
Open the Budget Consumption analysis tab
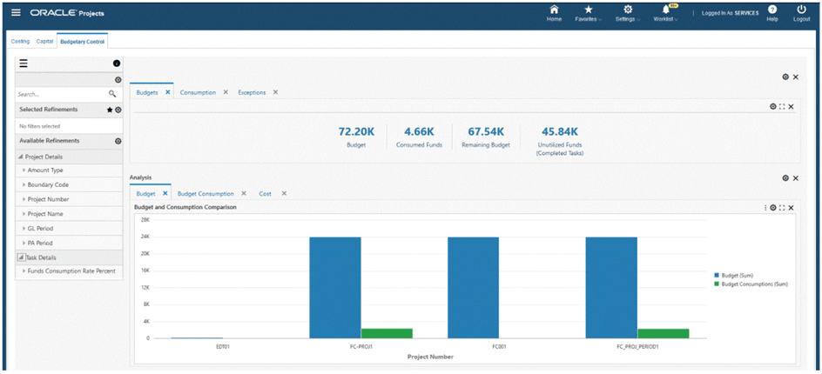205,194
